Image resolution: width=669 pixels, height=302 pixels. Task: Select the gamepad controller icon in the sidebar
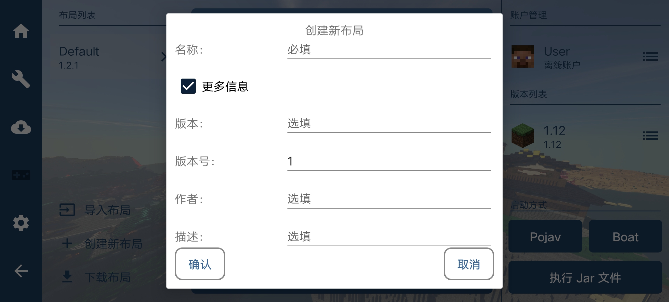pos(21,175)
